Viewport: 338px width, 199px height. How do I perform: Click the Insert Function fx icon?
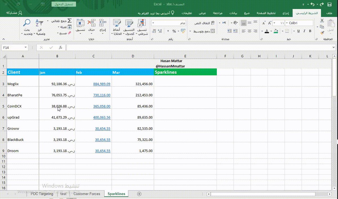tap(61, 48)
